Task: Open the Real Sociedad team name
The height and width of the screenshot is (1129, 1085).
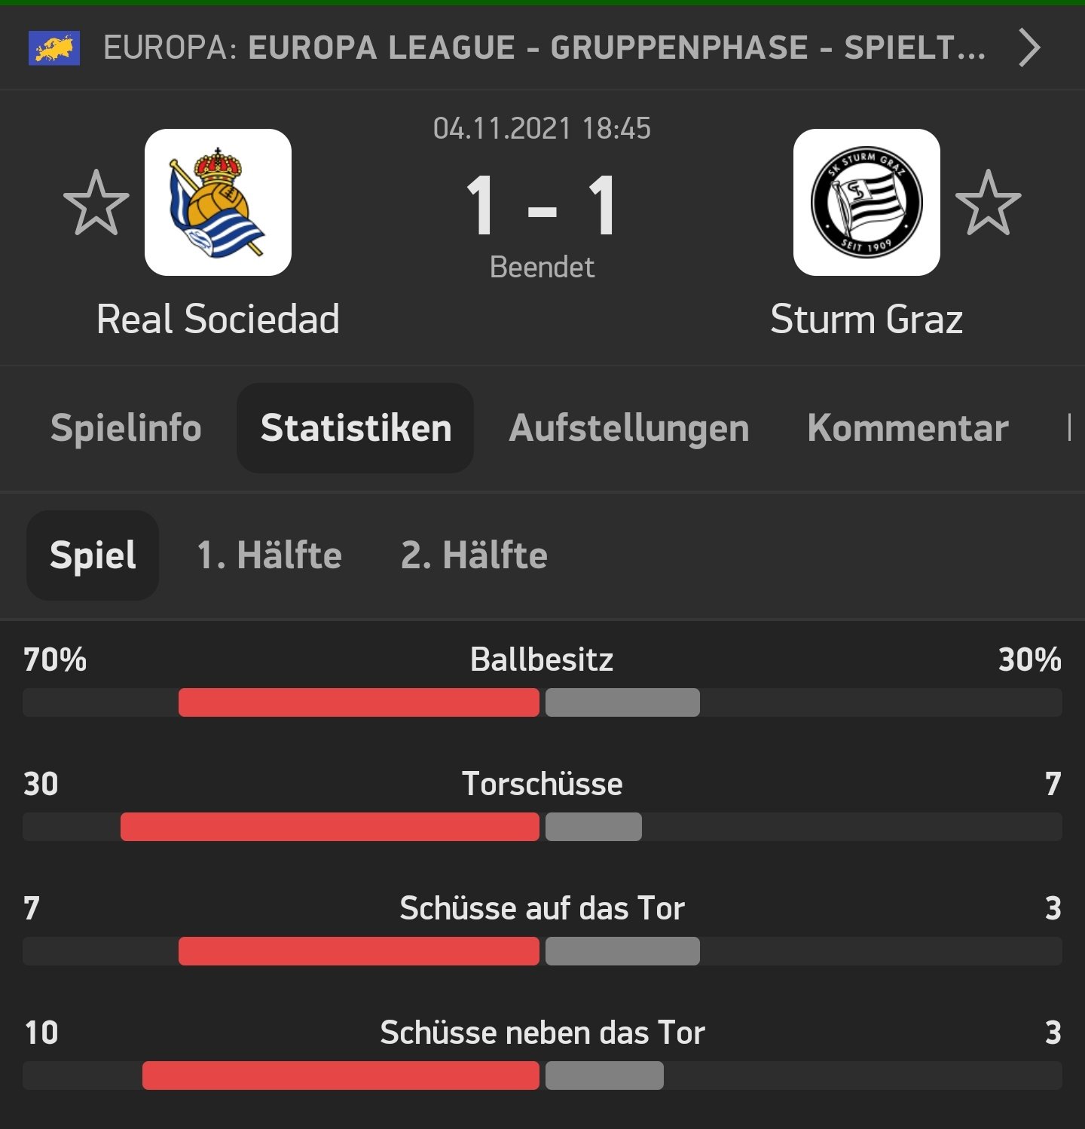Action: (218, 319)
